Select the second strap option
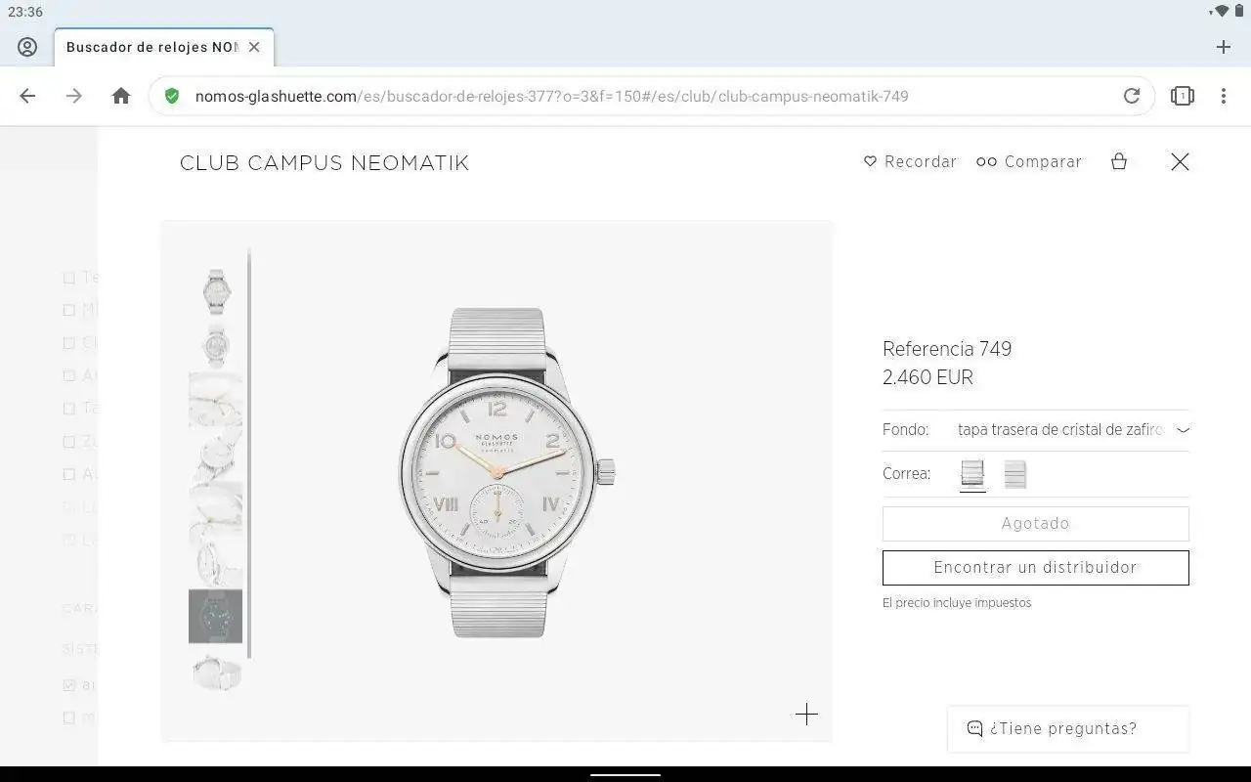The width and height of the screenshot is (1251, 782). (x=1014, y=474)
